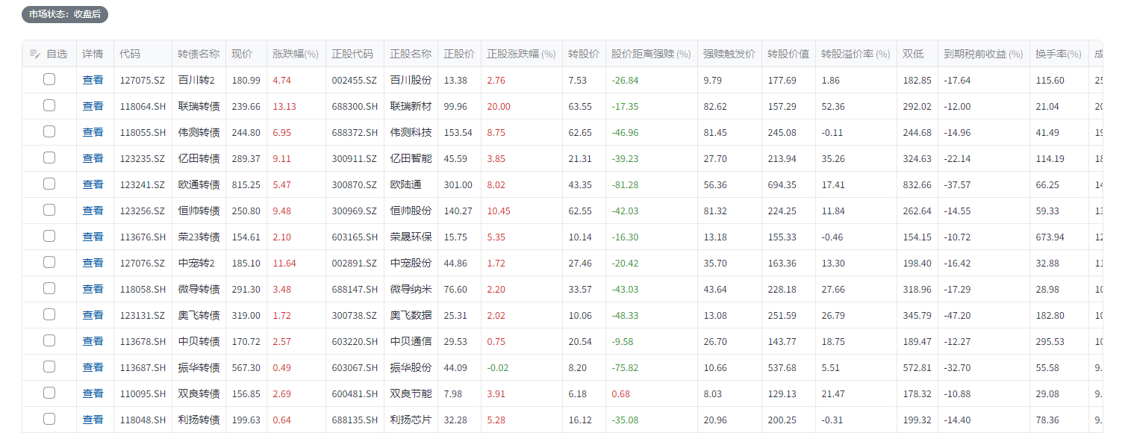The image size is (1131, 433).
Task: Enable the checkbox for 中宠转2
Action: point(49,262)
